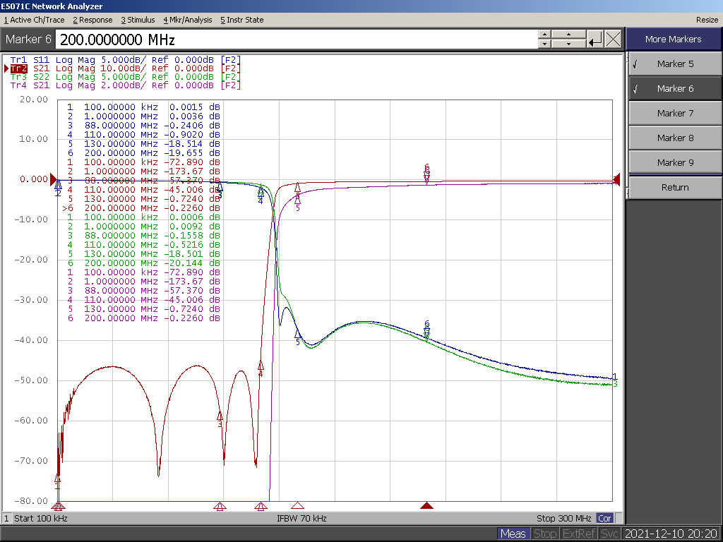Image resolution: width=723 pixels, height=542 pixels.
Task: Click the Marker 6 frequency entry field
Action: point(296,40)
